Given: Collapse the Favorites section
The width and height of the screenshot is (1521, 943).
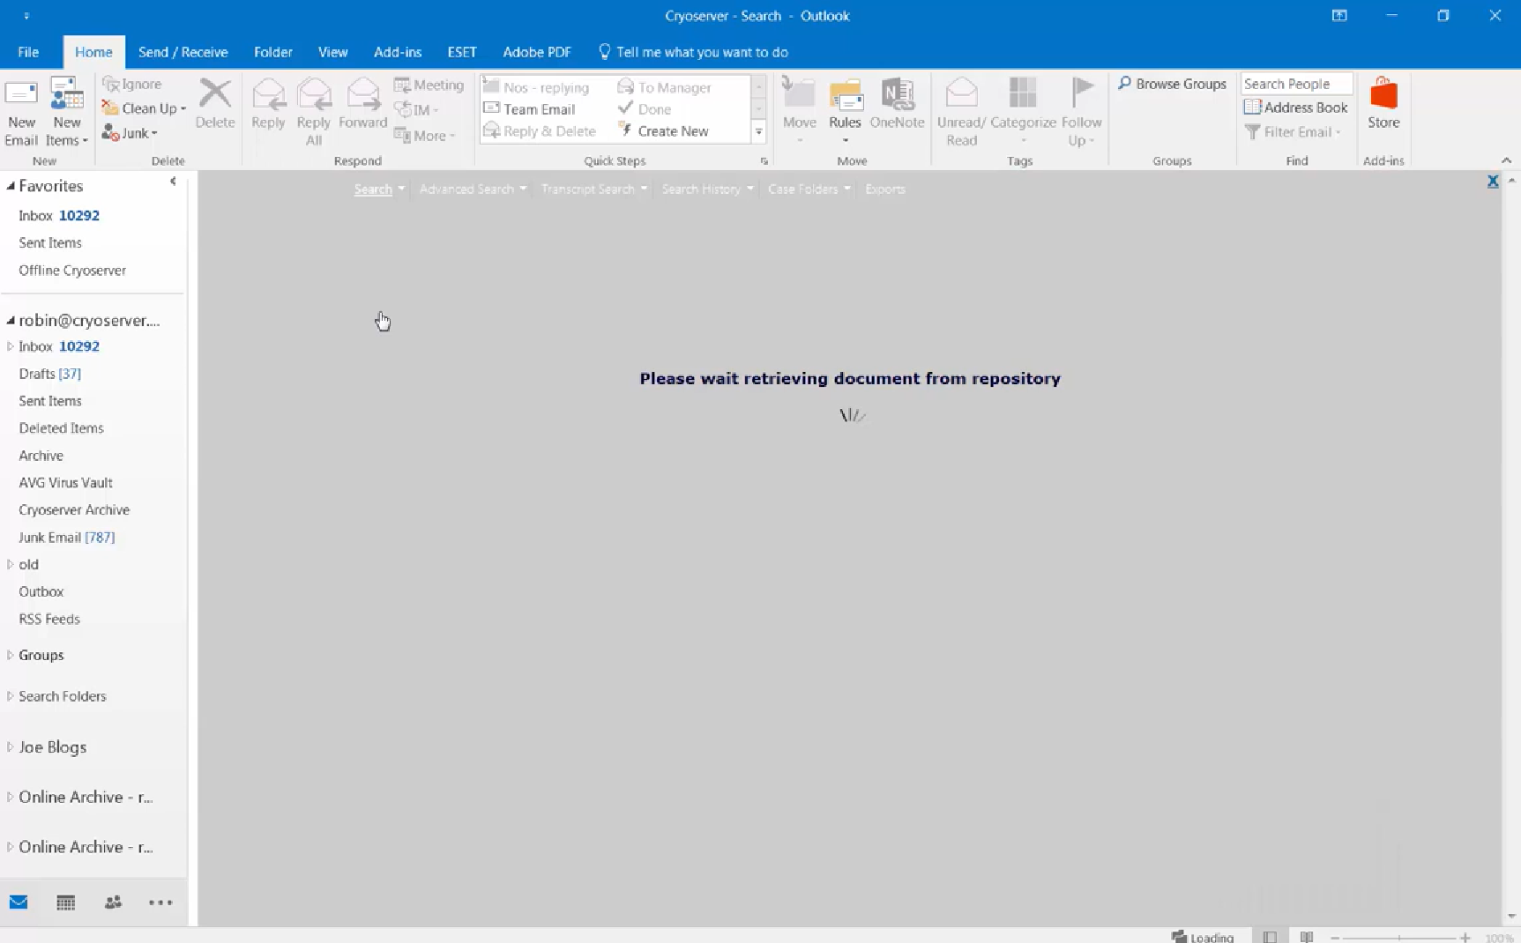Looking at the screenshot, I should [x=11, y=186].
